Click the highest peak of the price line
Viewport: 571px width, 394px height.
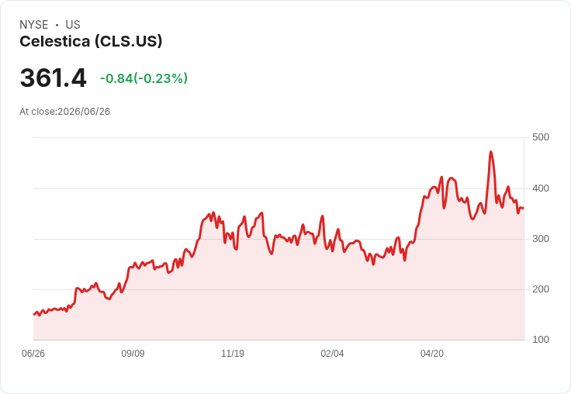(x=491, y=152)
